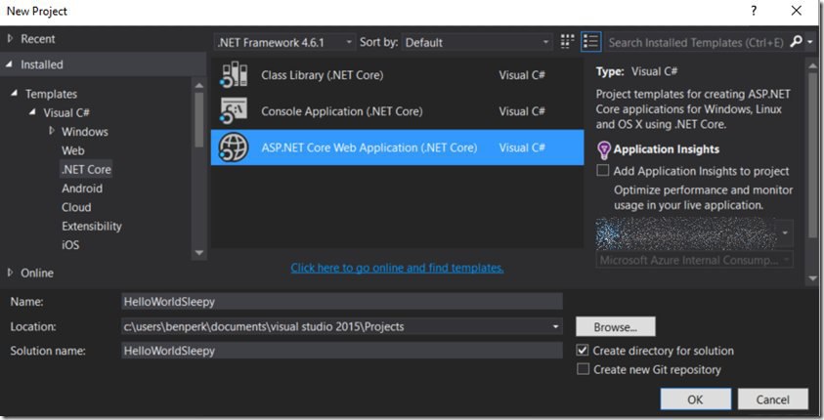Close the New Project dialog
Viewport: 824px width, 420px height.
click(x=797, y=11)
